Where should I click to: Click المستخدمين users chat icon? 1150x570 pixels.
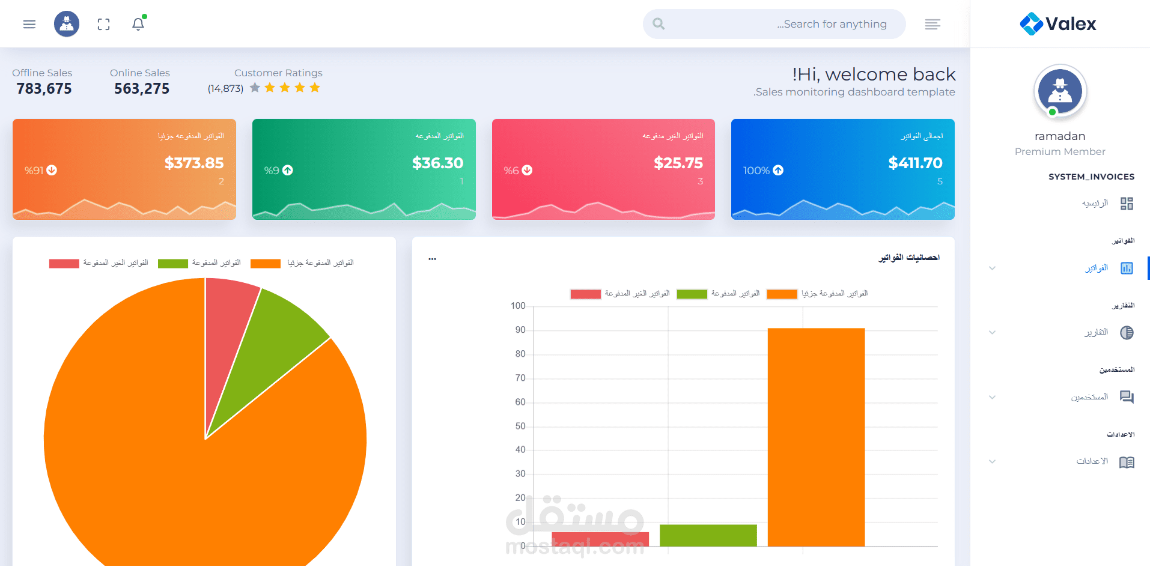[1127, 397]
